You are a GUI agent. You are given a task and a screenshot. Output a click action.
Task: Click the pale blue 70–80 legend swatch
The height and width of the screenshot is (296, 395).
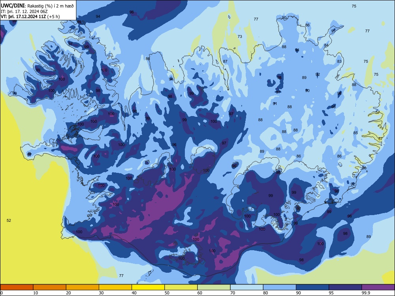(246, 287)
